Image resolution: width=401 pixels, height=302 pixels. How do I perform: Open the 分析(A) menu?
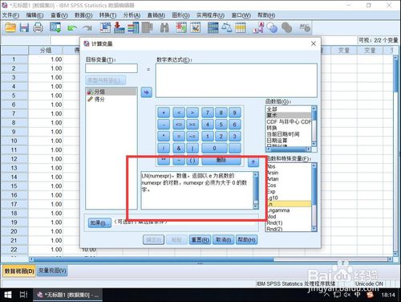(x=132, y=15)
